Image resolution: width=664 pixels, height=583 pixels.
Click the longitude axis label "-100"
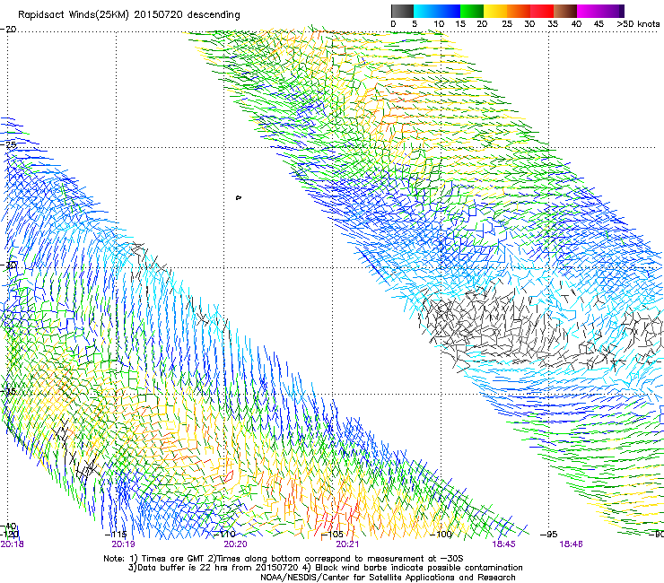tap(441, 535)
